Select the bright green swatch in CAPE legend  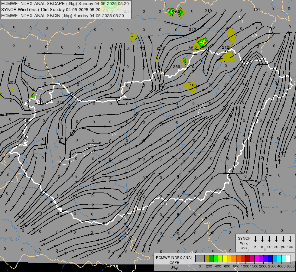pos(216,258)
